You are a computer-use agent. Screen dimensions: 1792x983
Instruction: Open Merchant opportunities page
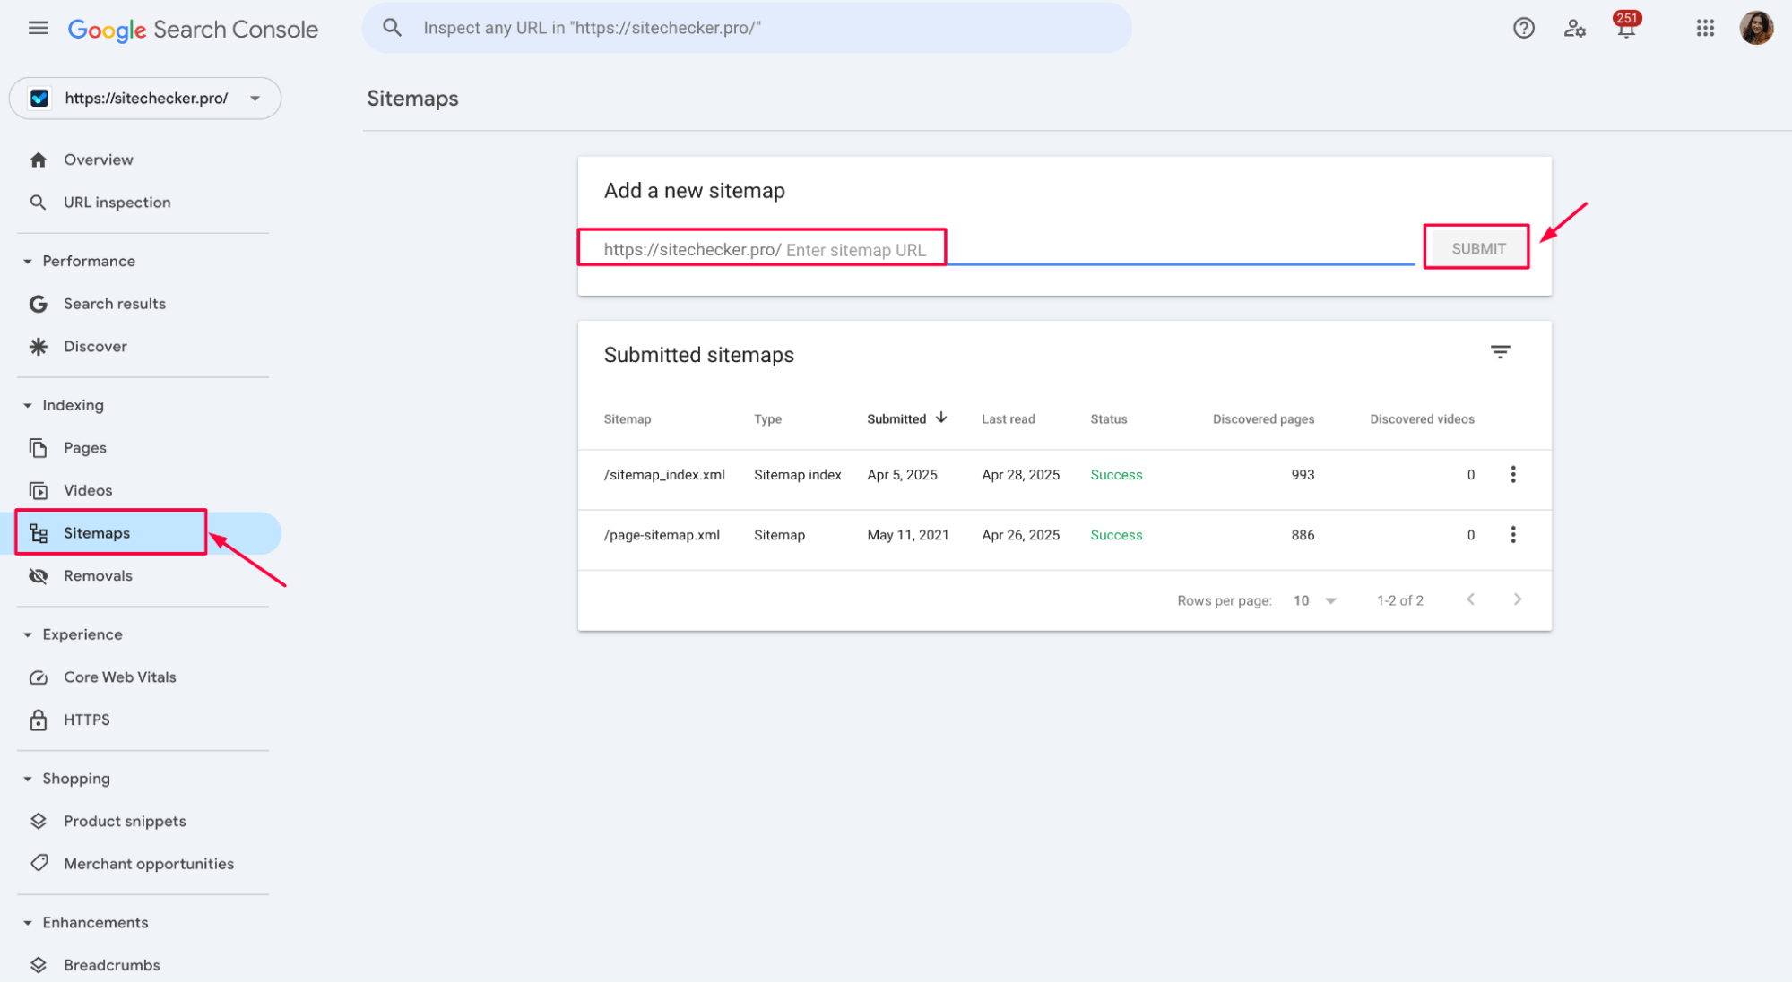click(x=149, y=864)
